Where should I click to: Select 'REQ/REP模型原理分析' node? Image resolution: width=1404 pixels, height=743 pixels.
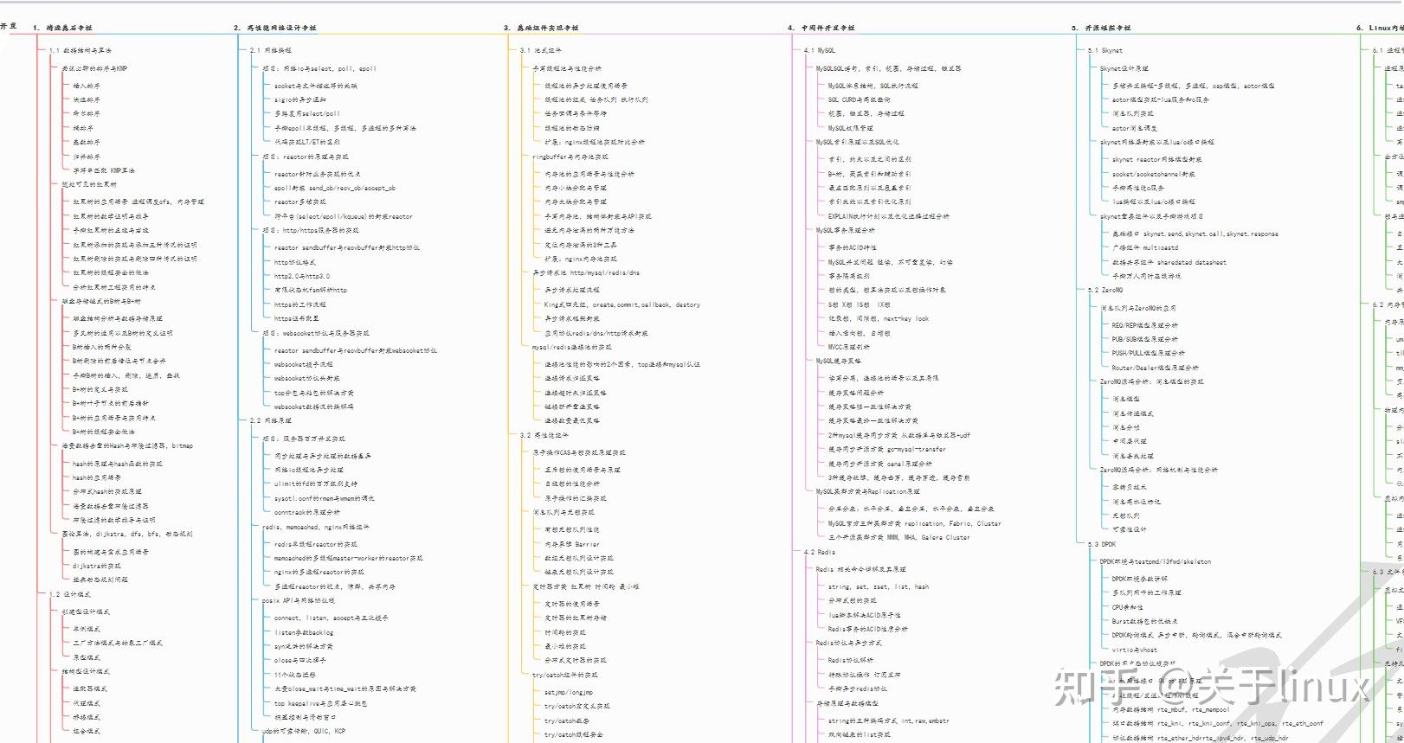tap(1145, 325)
